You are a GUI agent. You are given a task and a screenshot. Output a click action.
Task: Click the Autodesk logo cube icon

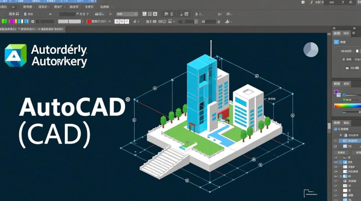16,55
